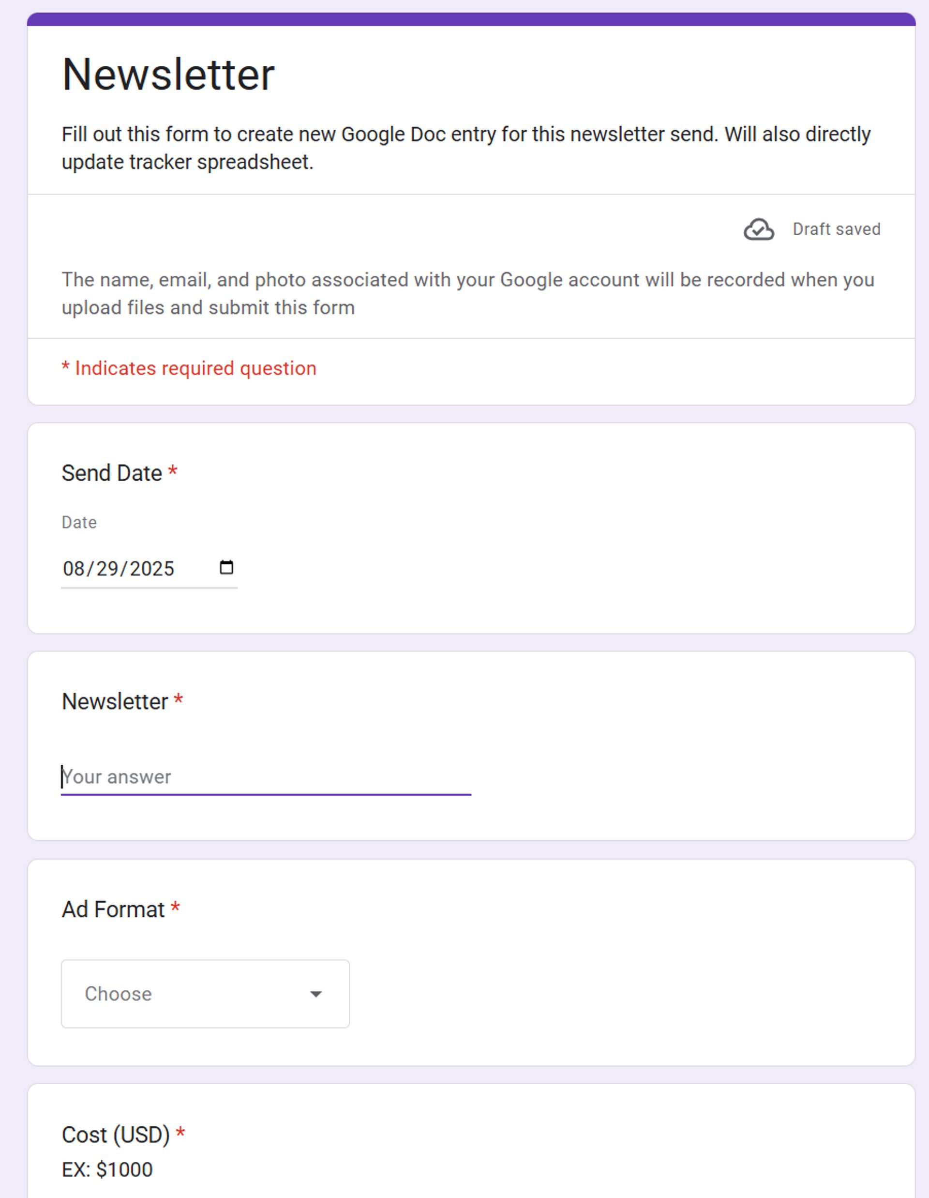Click the 'Send Date' question label
This screenshot has width=929, height=1198.
pyautogui.click(x=112, y=473)
